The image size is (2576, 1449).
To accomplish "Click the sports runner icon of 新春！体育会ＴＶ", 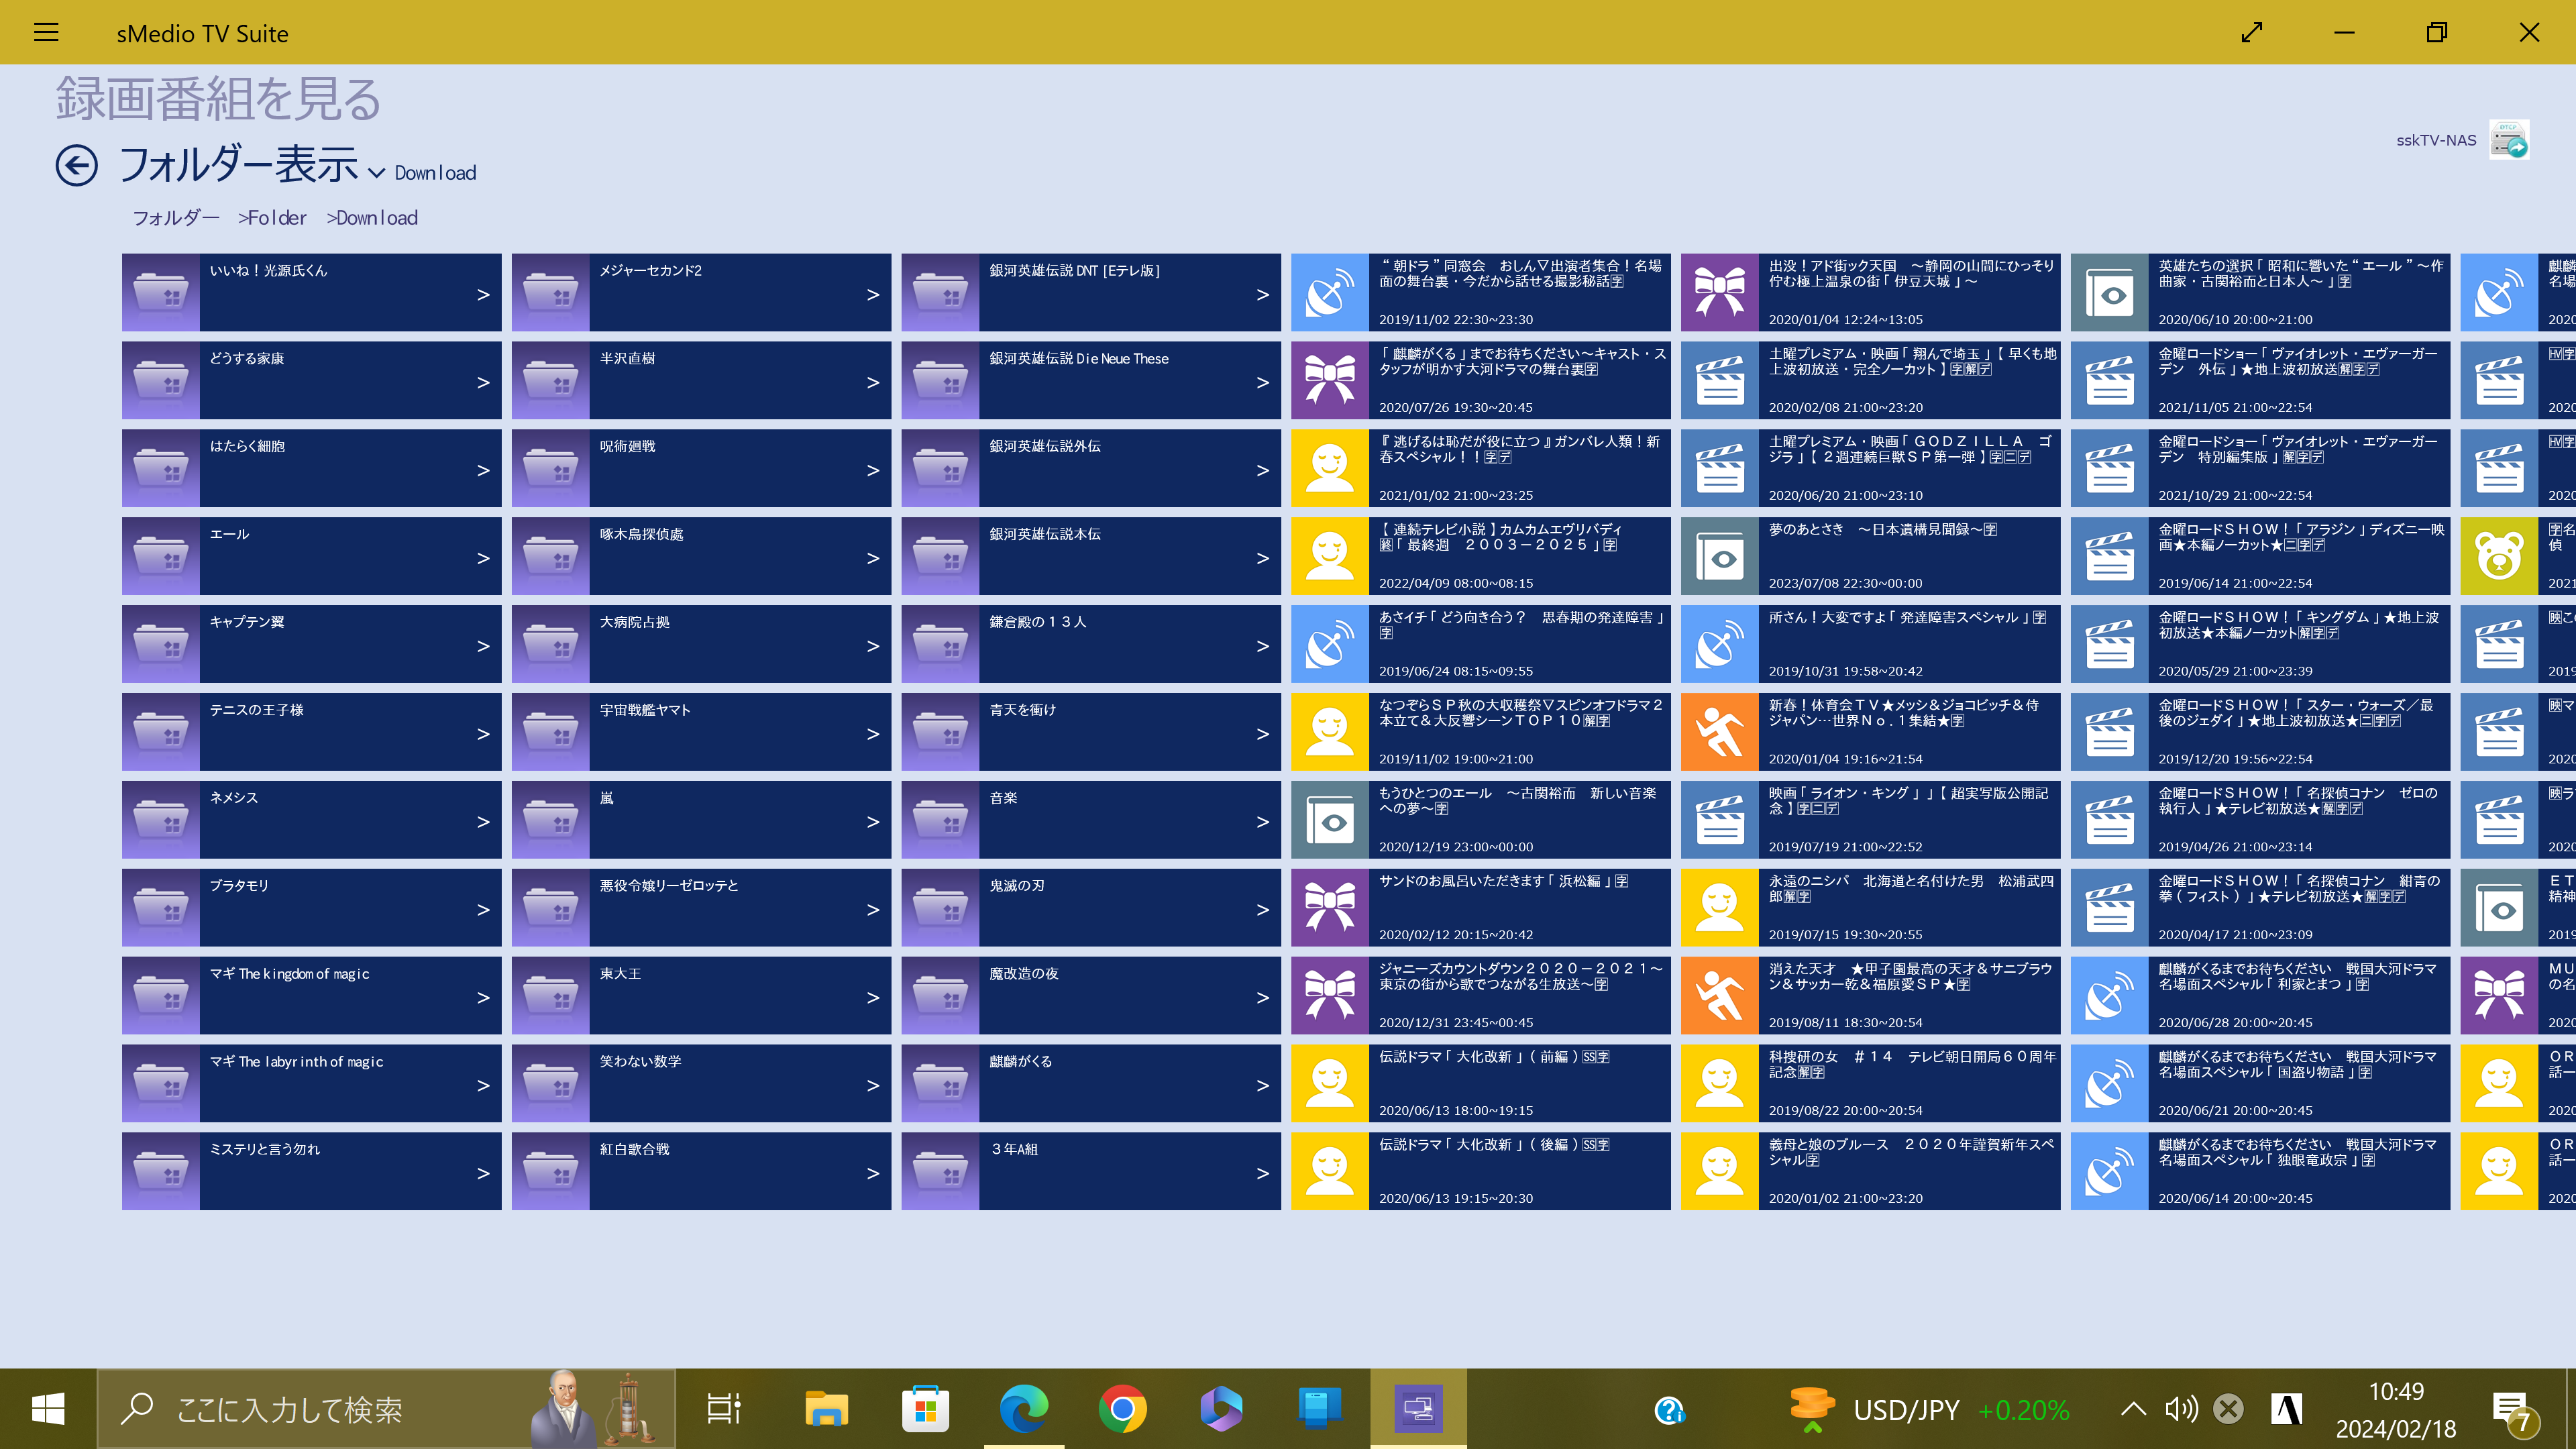I will (x=1720, y=732).
